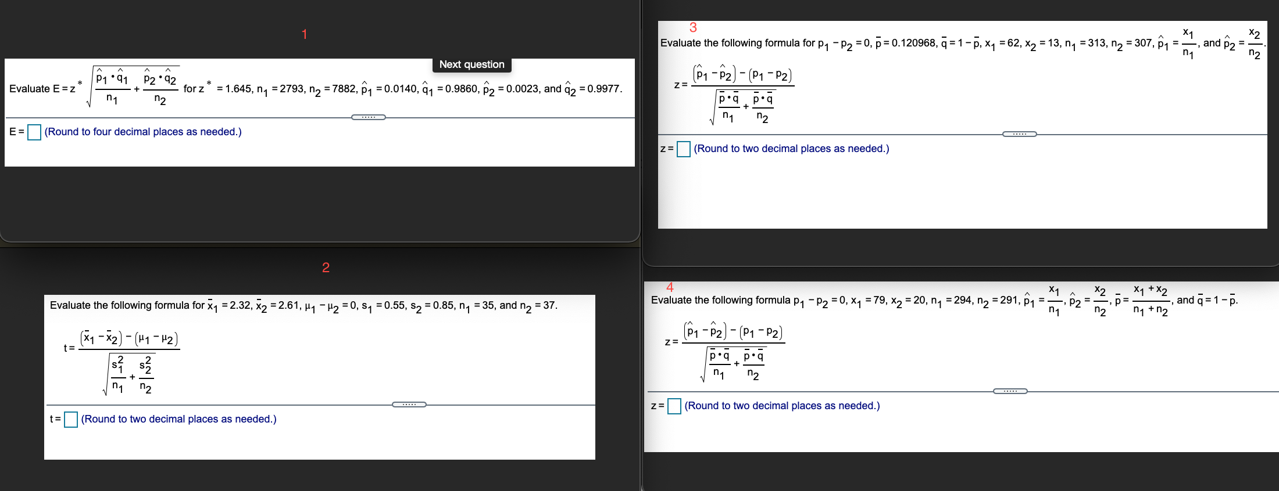Screen dimensions: 1279x491
Task: Click the t-statistic formula expression
Action: click(x=122, y=363)
